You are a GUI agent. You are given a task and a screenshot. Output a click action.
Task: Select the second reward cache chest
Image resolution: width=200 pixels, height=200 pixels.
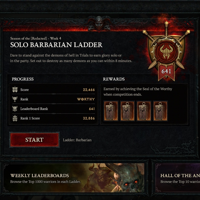[128, 111]
